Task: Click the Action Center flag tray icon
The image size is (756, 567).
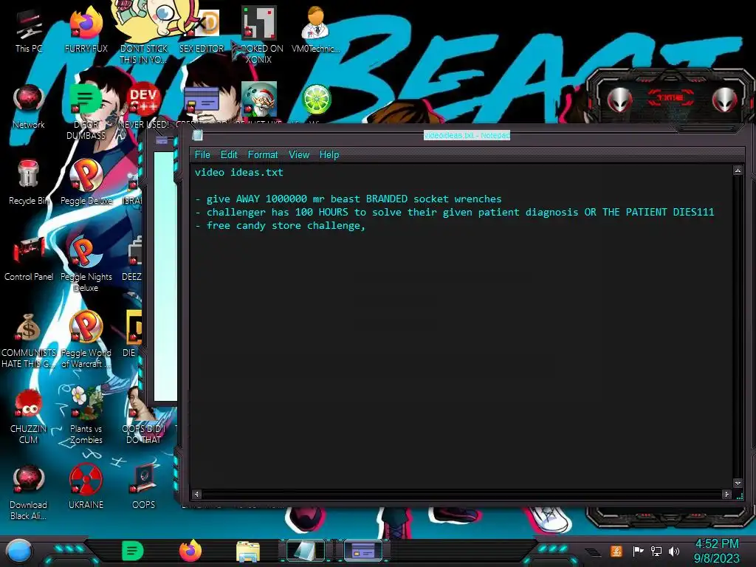Action: point(638,551)
